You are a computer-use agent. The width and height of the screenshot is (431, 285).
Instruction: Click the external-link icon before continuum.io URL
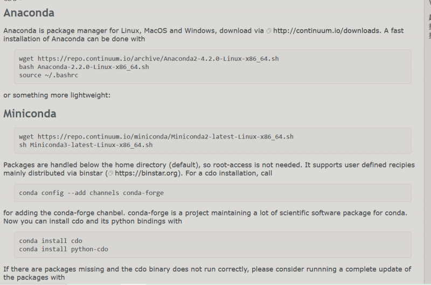tap(269, 31)
